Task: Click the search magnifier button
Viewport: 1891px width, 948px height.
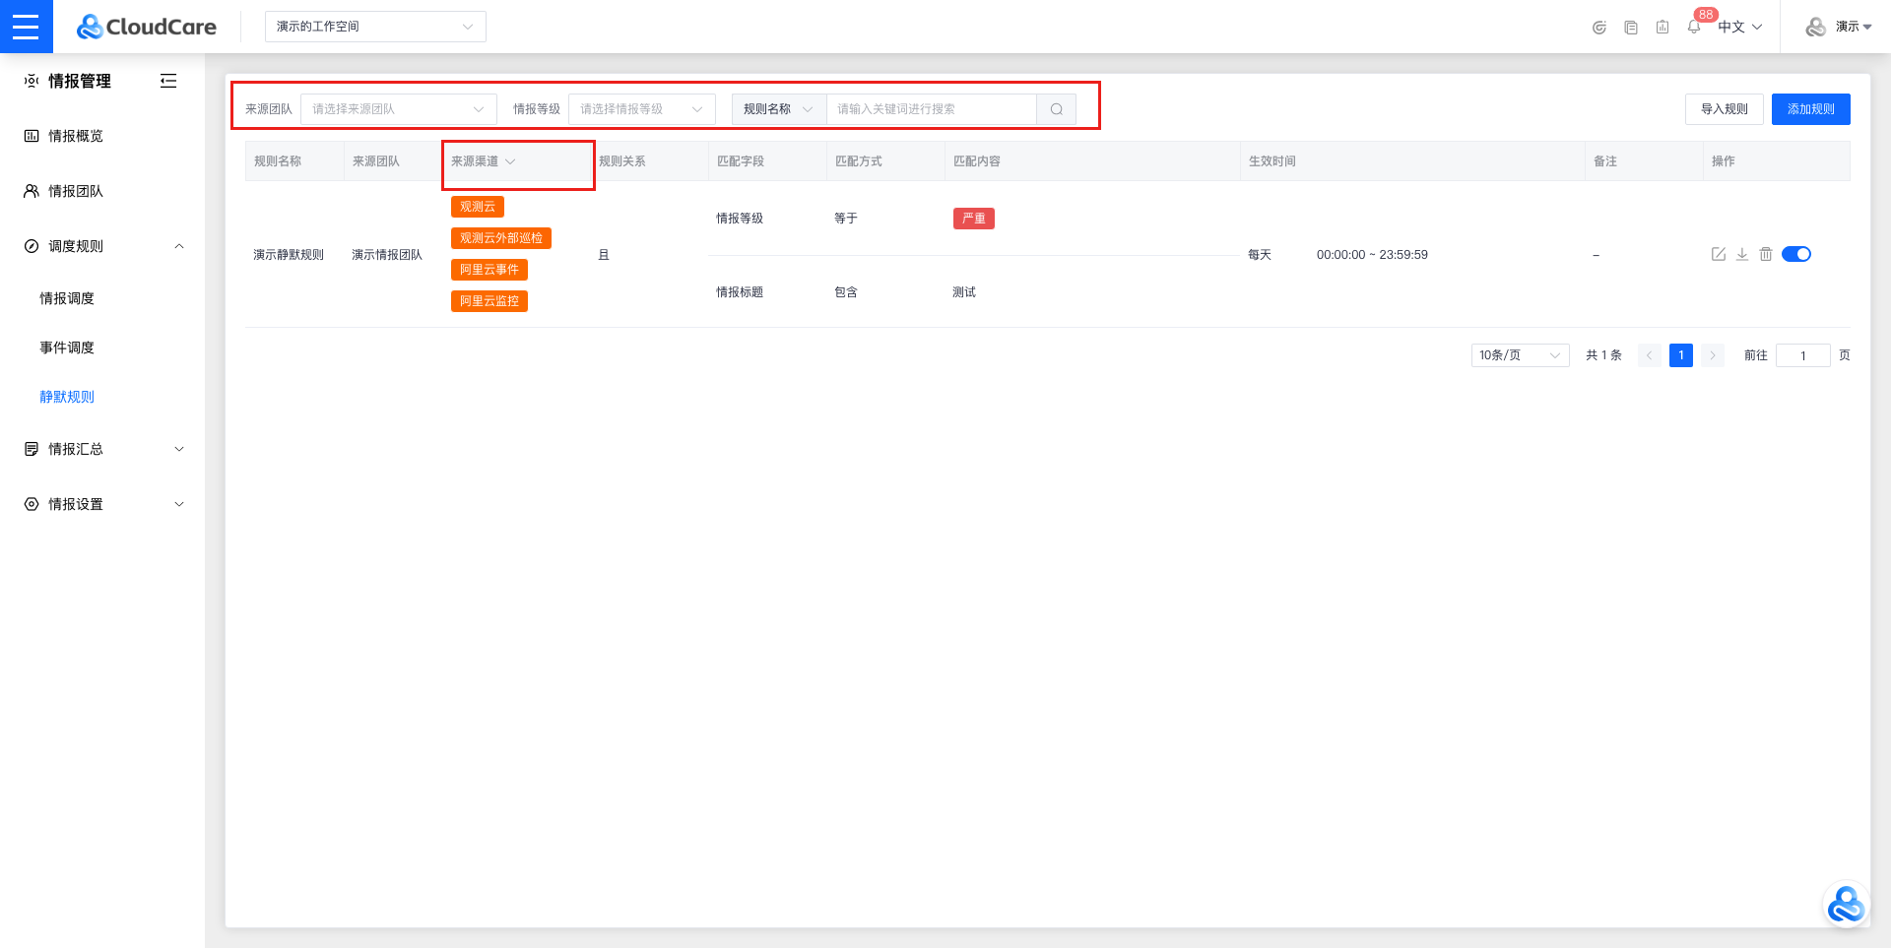Action: click(1056, 109)
